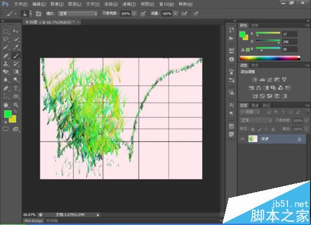Image resolution: width=311 pixels, height=225 pixels.
Task: Toggle the brush panel button in options bar
Action: (39, 14)
